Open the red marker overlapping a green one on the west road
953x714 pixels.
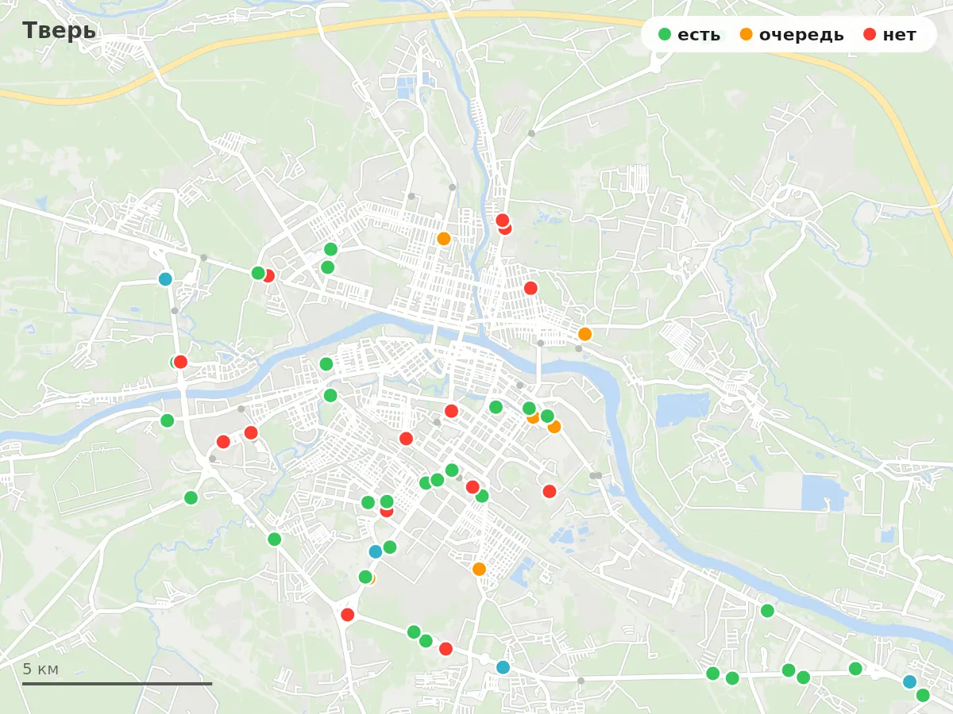(180, 362)
